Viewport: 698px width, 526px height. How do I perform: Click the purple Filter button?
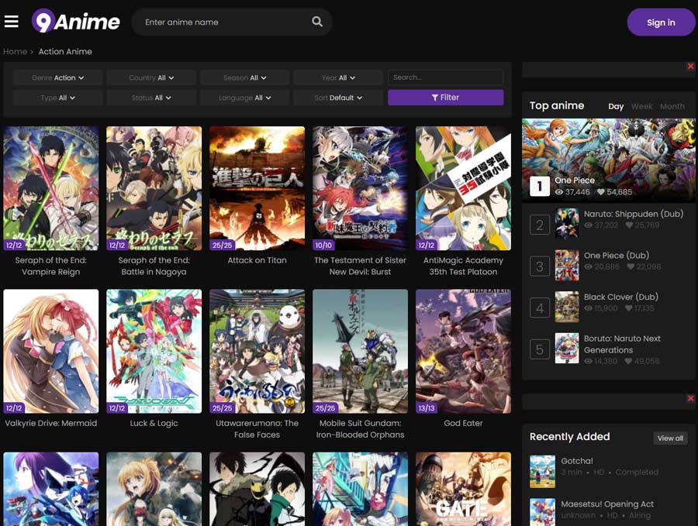pos(446,98)
